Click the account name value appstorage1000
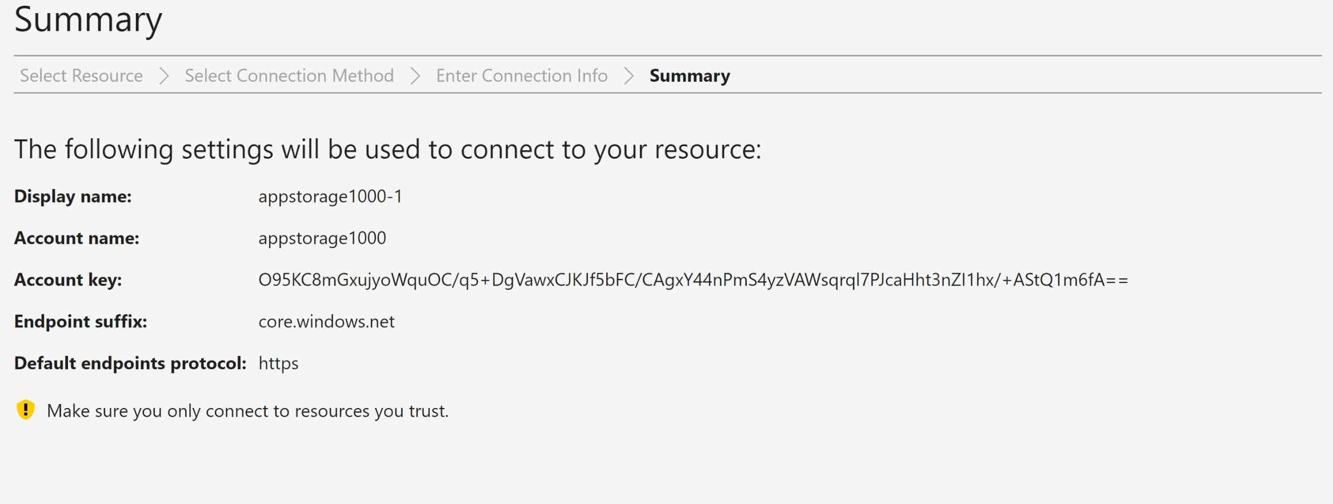This screenshot has width=1333, height=504. pos(322,238)
